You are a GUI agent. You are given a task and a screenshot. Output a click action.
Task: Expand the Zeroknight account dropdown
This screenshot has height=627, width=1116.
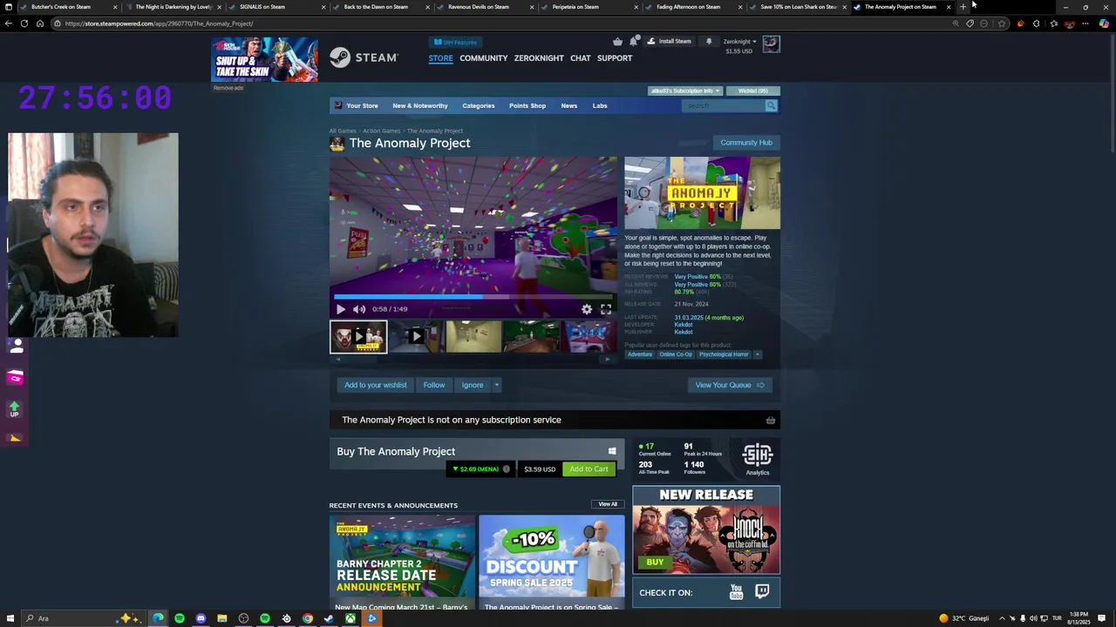click(739, 42)
